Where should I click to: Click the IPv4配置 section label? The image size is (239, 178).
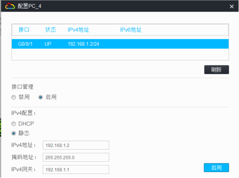(23, 113)
